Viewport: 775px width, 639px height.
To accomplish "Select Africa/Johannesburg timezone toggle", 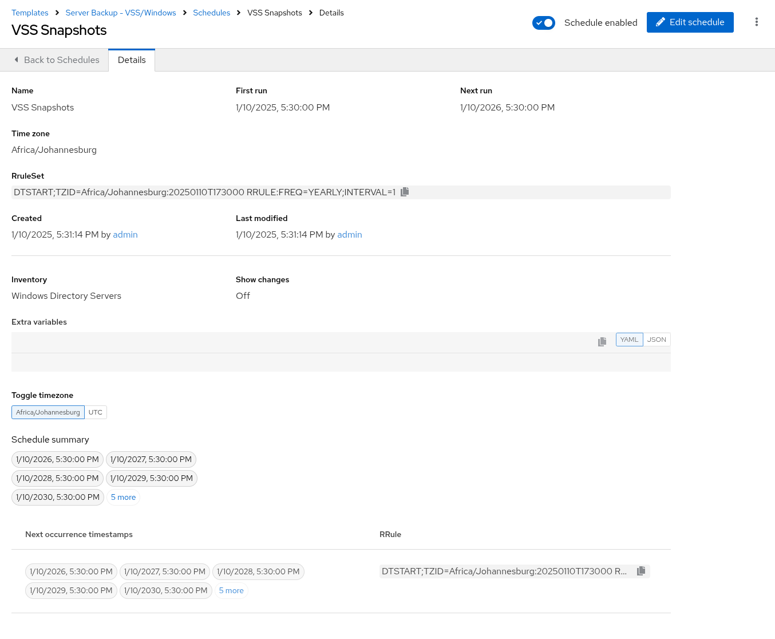I will (48, 412).
